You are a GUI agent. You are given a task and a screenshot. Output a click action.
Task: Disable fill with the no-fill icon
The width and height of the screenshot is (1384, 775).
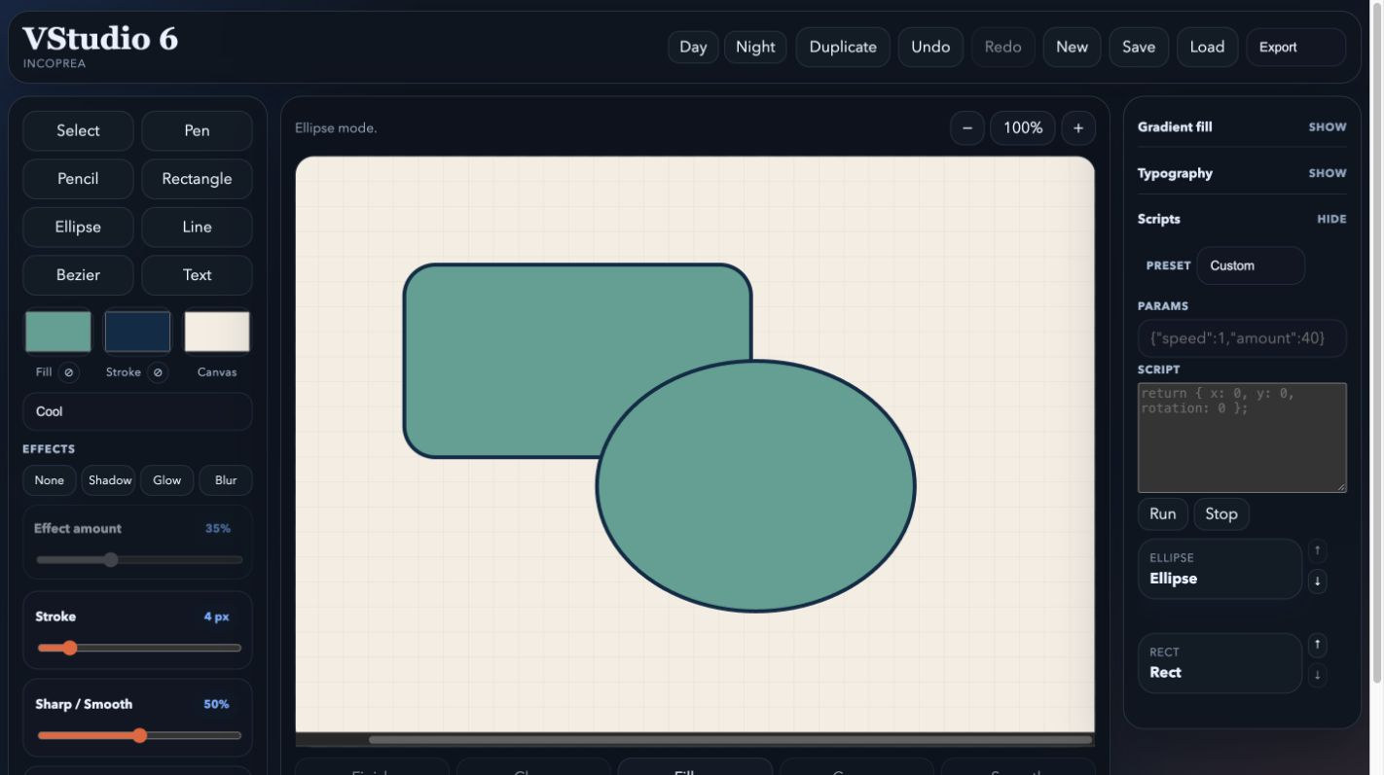[x=68, y=372]
